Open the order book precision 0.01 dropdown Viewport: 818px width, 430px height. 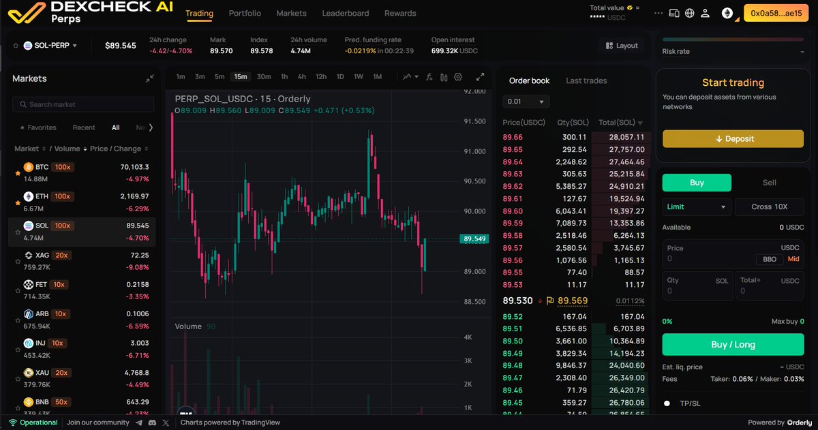(x=526, y=100)
